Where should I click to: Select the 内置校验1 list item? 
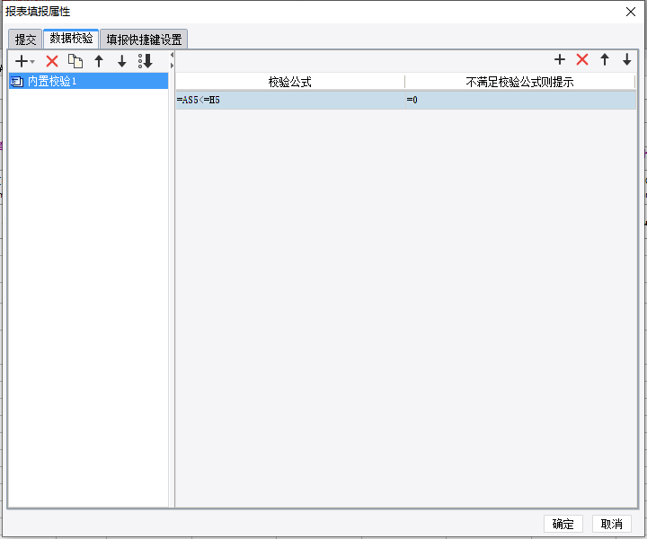(88, 81)
